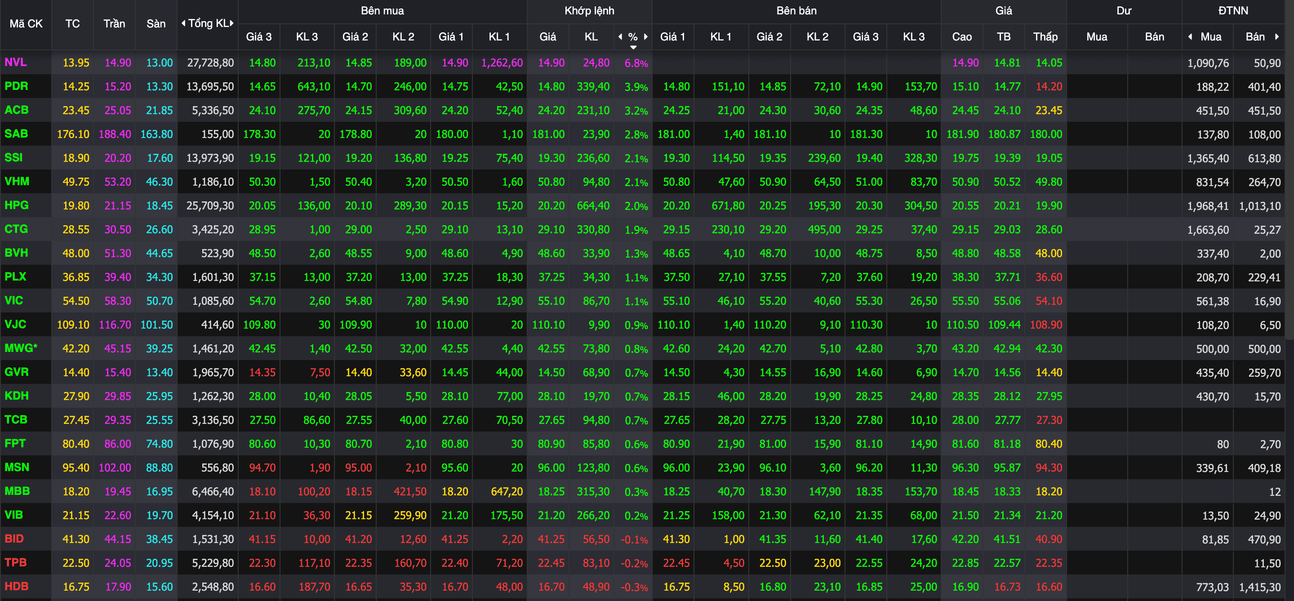The height and width of the screenshot is (601, 1294).
Task: Open the PDR stock symbol
Action: [x=16, y=86]
